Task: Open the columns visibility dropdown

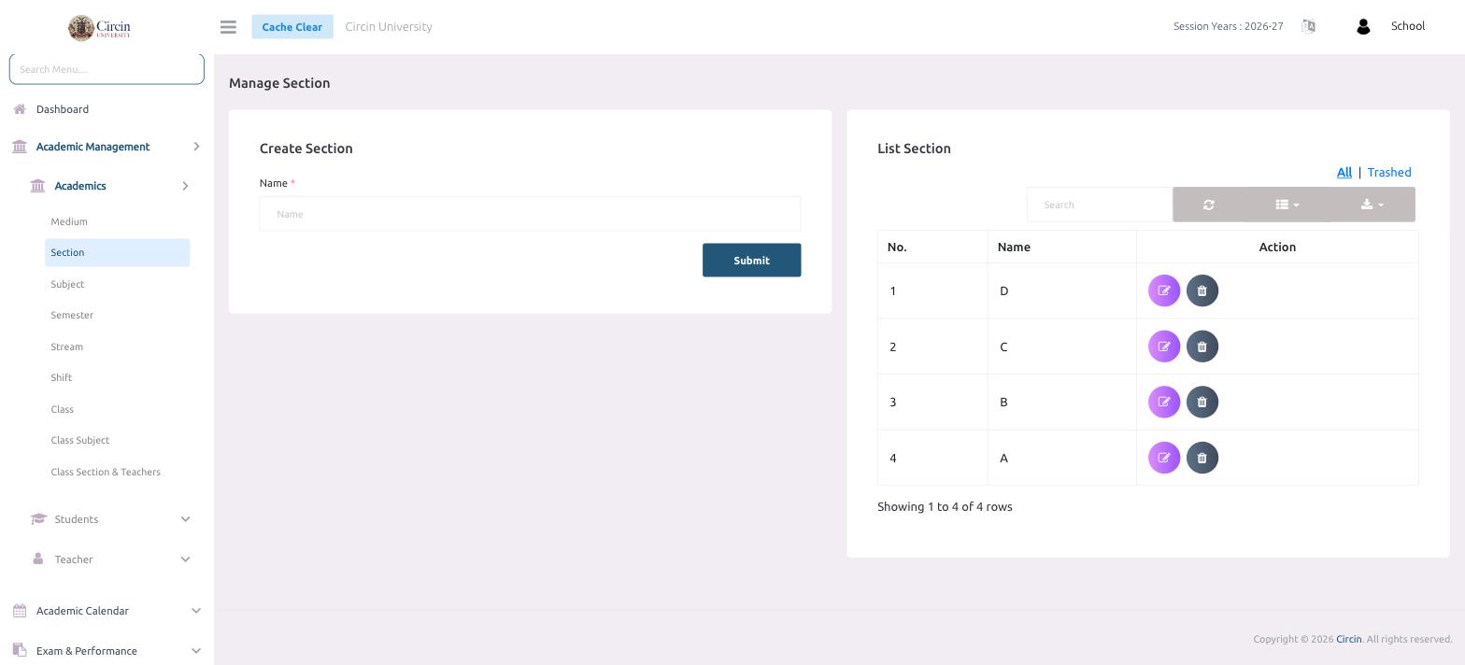Action: (1287, 205)
